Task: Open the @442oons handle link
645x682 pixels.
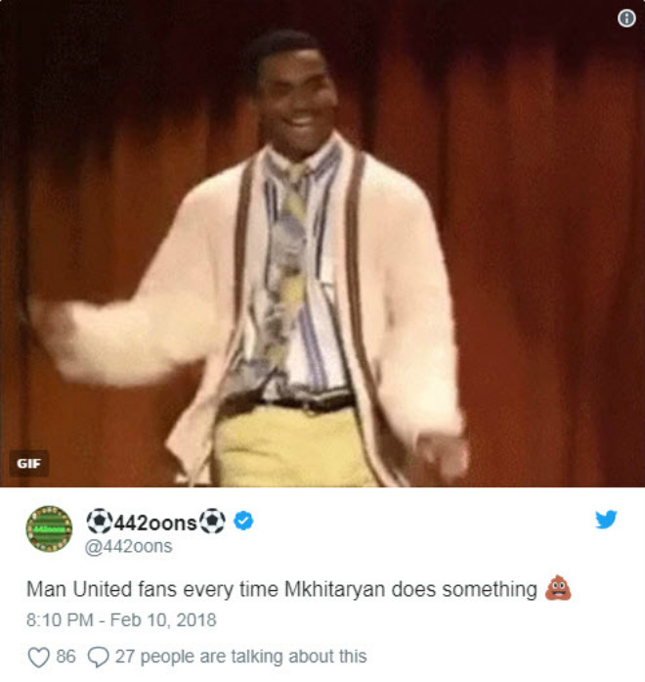Action: (x=129, y=546)
